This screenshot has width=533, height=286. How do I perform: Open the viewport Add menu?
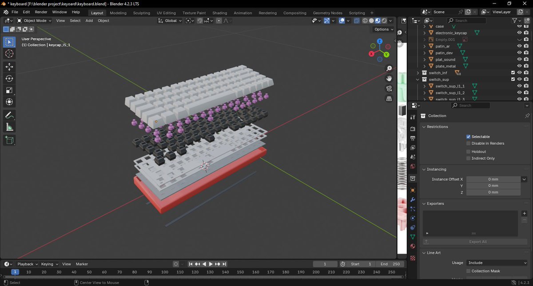[89, 20]
